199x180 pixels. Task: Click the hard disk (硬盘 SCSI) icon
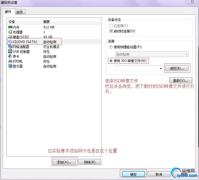point(10,37)
